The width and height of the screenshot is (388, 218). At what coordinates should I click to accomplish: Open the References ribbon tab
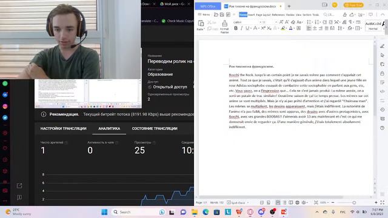point(278,15)
